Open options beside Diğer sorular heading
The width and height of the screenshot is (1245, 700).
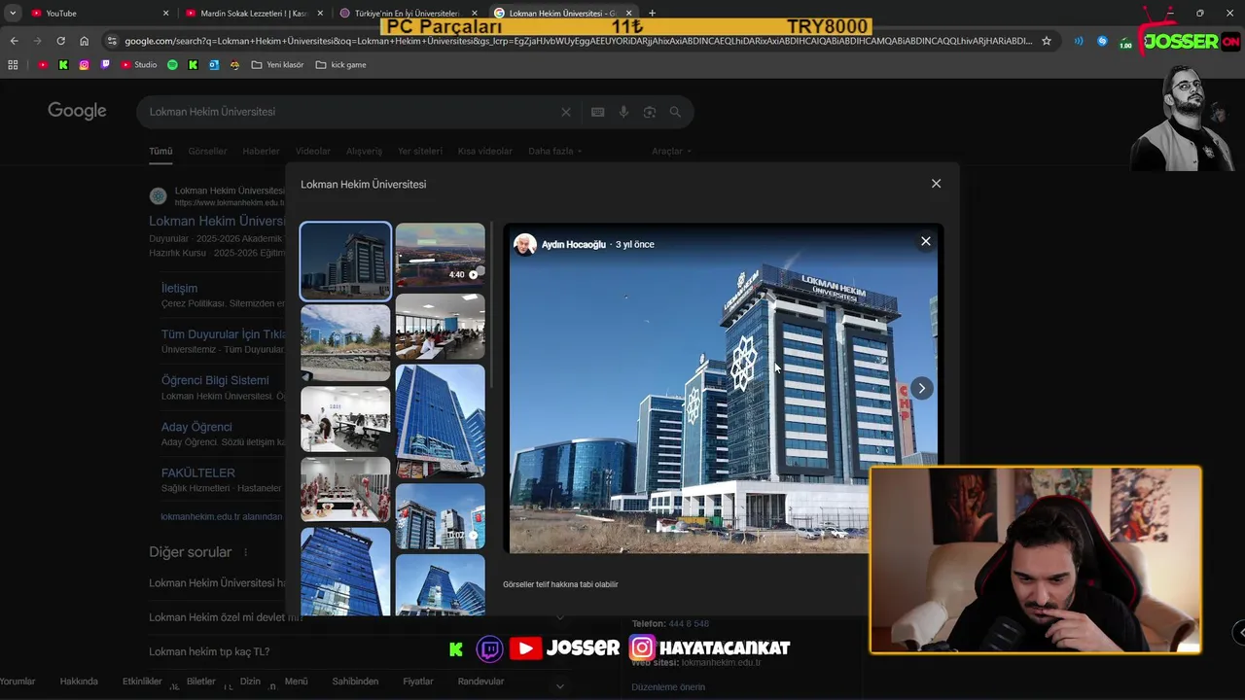pos(245,552)
